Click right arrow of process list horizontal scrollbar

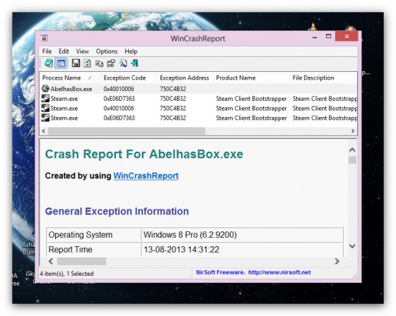click(x=353, y=130)
